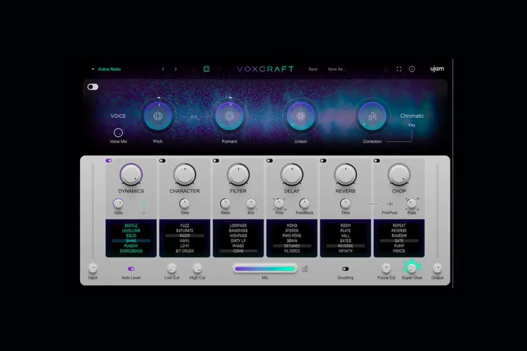This screenshot has width=527, height=351.
Task: Select VINYL in Character list
Action: tap(185, 241)
